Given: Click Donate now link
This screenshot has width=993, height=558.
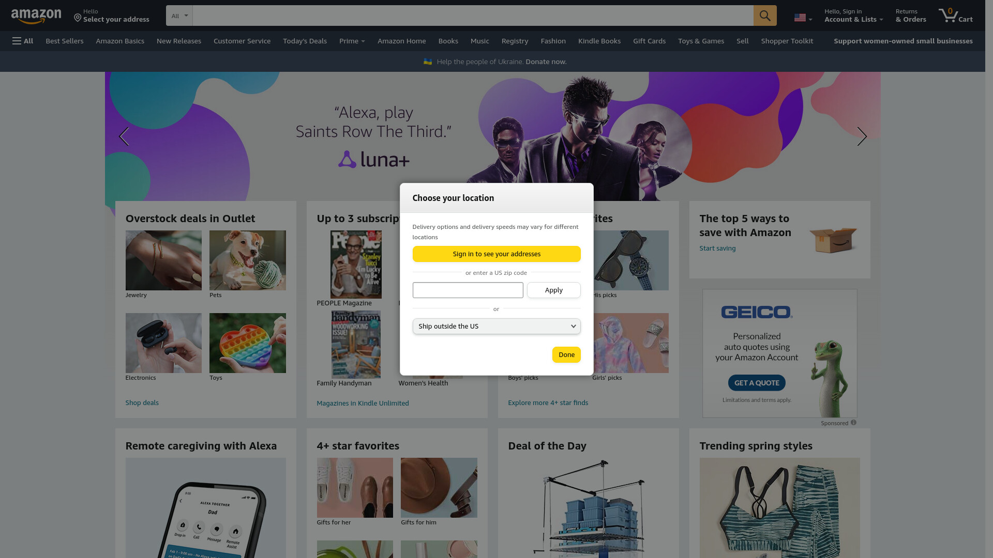Looking at the screenshot, I should pyautogui.click(x=546, y=61).
